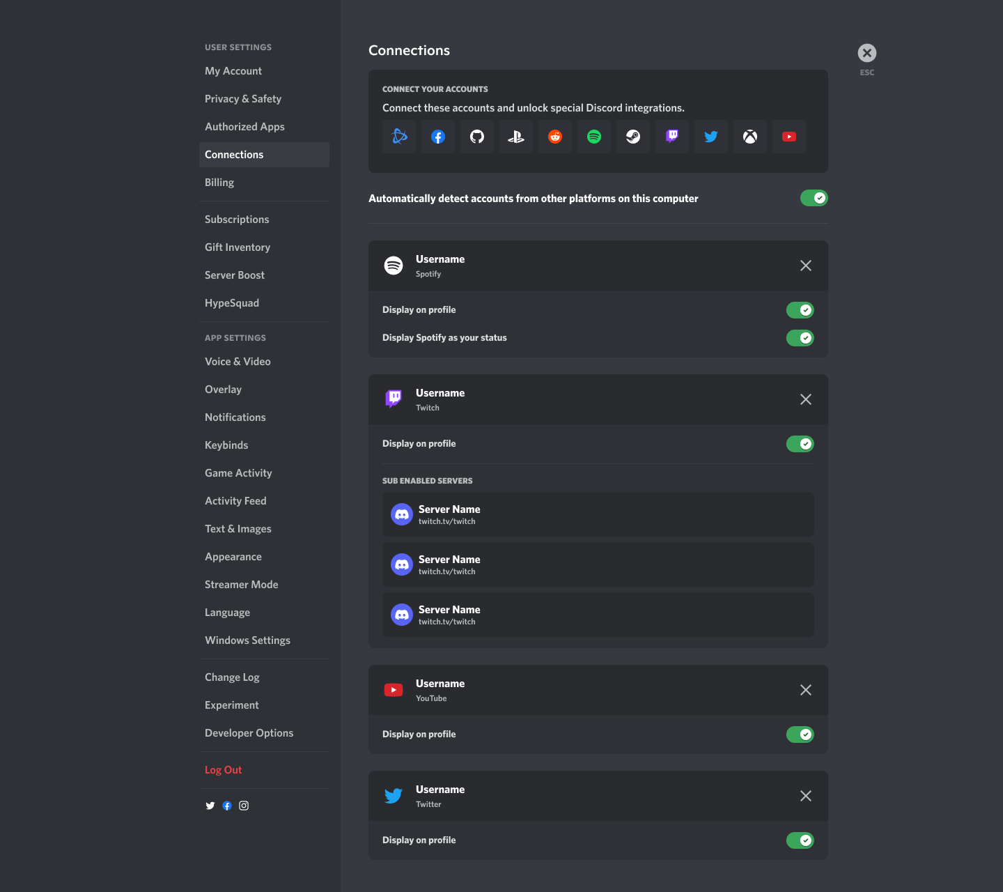Disable 'Display on profile' for the Twitch connection
The height and width of the screenshot is (892, 1003).
click(x=800, y=443)
